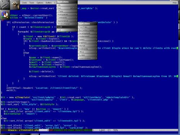Viewport: 180px width, 135px height.
Task: Expand the Games submenu
Action: pos(87,40)
